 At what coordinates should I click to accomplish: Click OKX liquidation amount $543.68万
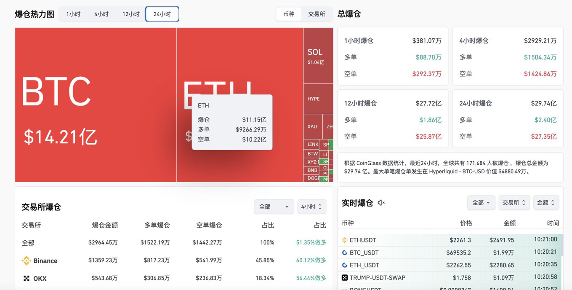tap(104, 278)
